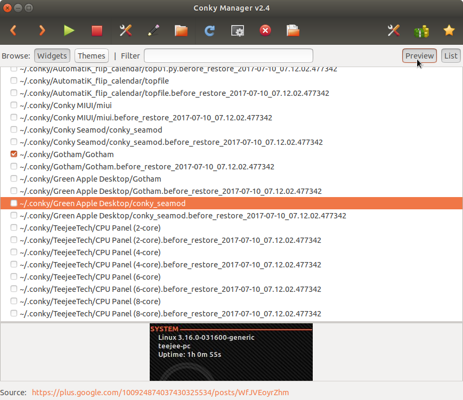463x400 pixels.
Task: Stop the widget with red square icon
Action: 97,31
